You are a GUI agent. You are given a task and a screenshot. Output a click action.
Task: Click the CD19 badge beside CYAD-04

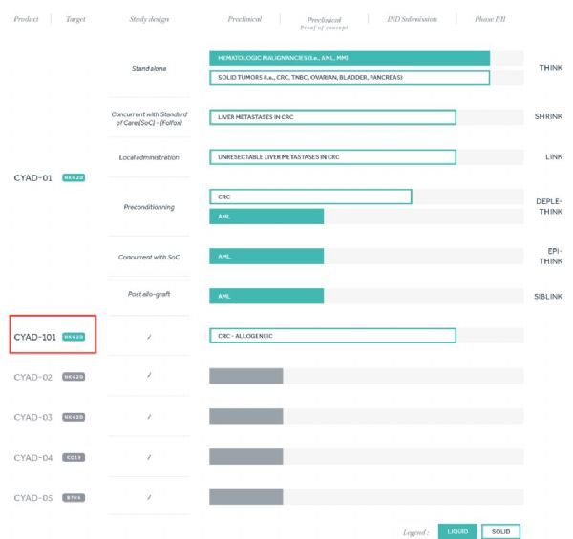pyautogui.click(x=74, y=457)
